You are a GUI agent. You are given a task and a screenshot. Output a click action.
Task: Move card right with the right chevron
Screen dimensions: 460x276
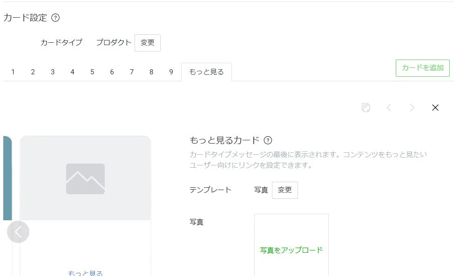tap(412, 108)
